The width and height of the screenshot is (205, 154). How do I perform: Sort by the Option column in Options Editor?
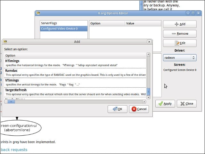[107, 23]
